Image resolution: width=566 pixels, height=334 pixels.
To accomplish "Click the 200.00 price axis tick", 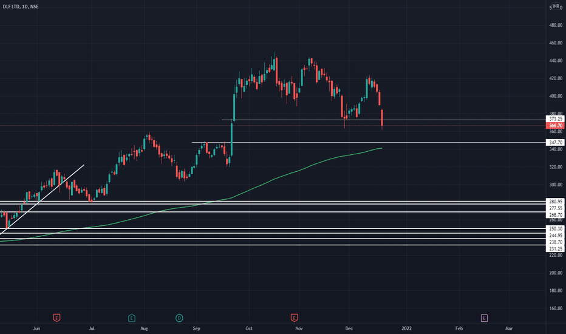I will (556, 273).
